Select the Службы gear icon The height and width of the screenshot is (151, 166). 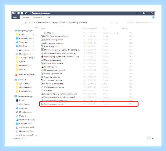click(42, 90)
